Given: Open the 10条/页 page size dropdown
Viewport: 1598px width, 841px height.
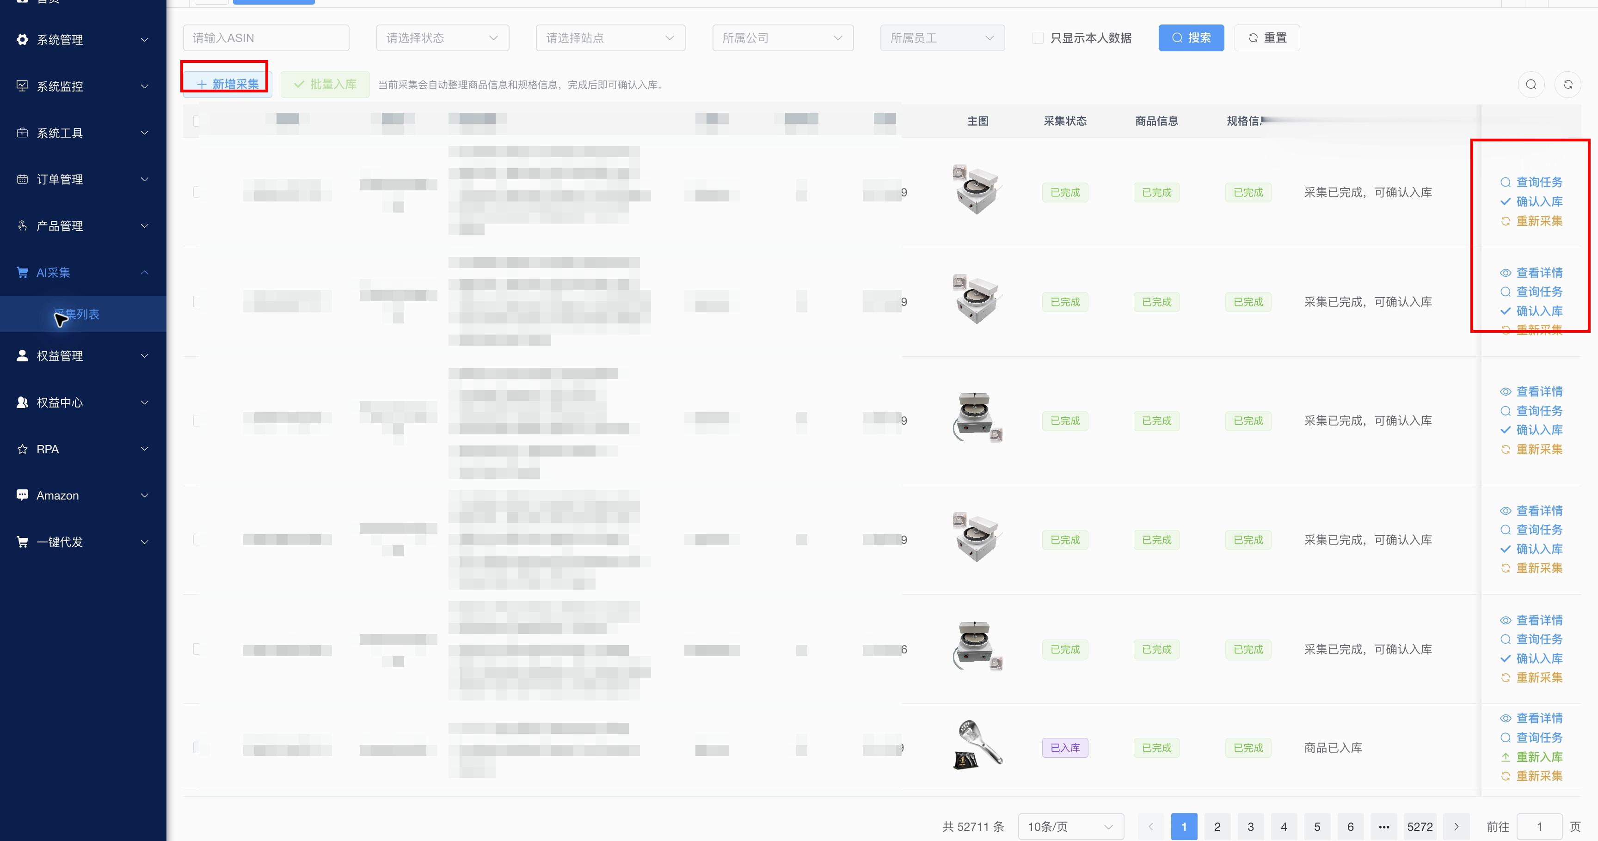Looking at the screenshot, I should tap(1071, 826).
